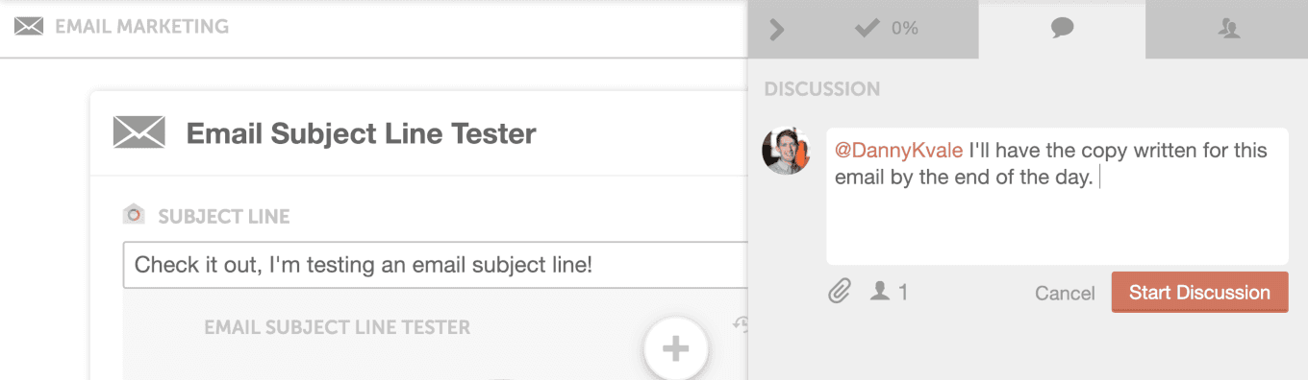Click the history icon next to plus button
The width and height of the screenshot is (1308, 380).
click(x=740, y=325)
